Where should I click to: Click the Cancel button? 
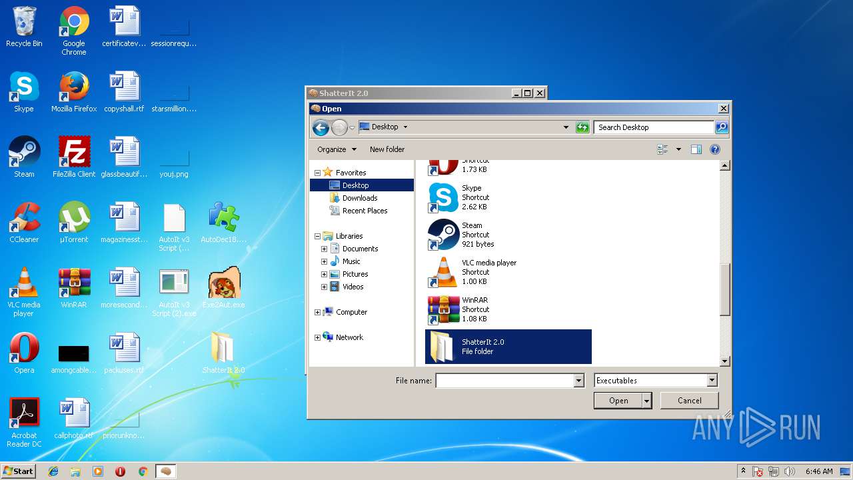coord(689,401)
